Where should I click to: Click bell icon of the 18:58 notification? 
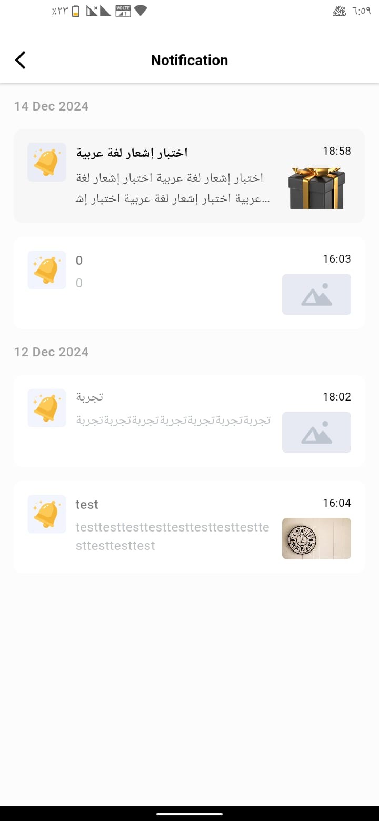click(47, 162)
